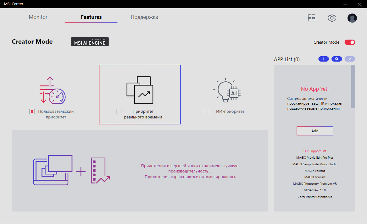Click the blue search icon in APP List

336,59
